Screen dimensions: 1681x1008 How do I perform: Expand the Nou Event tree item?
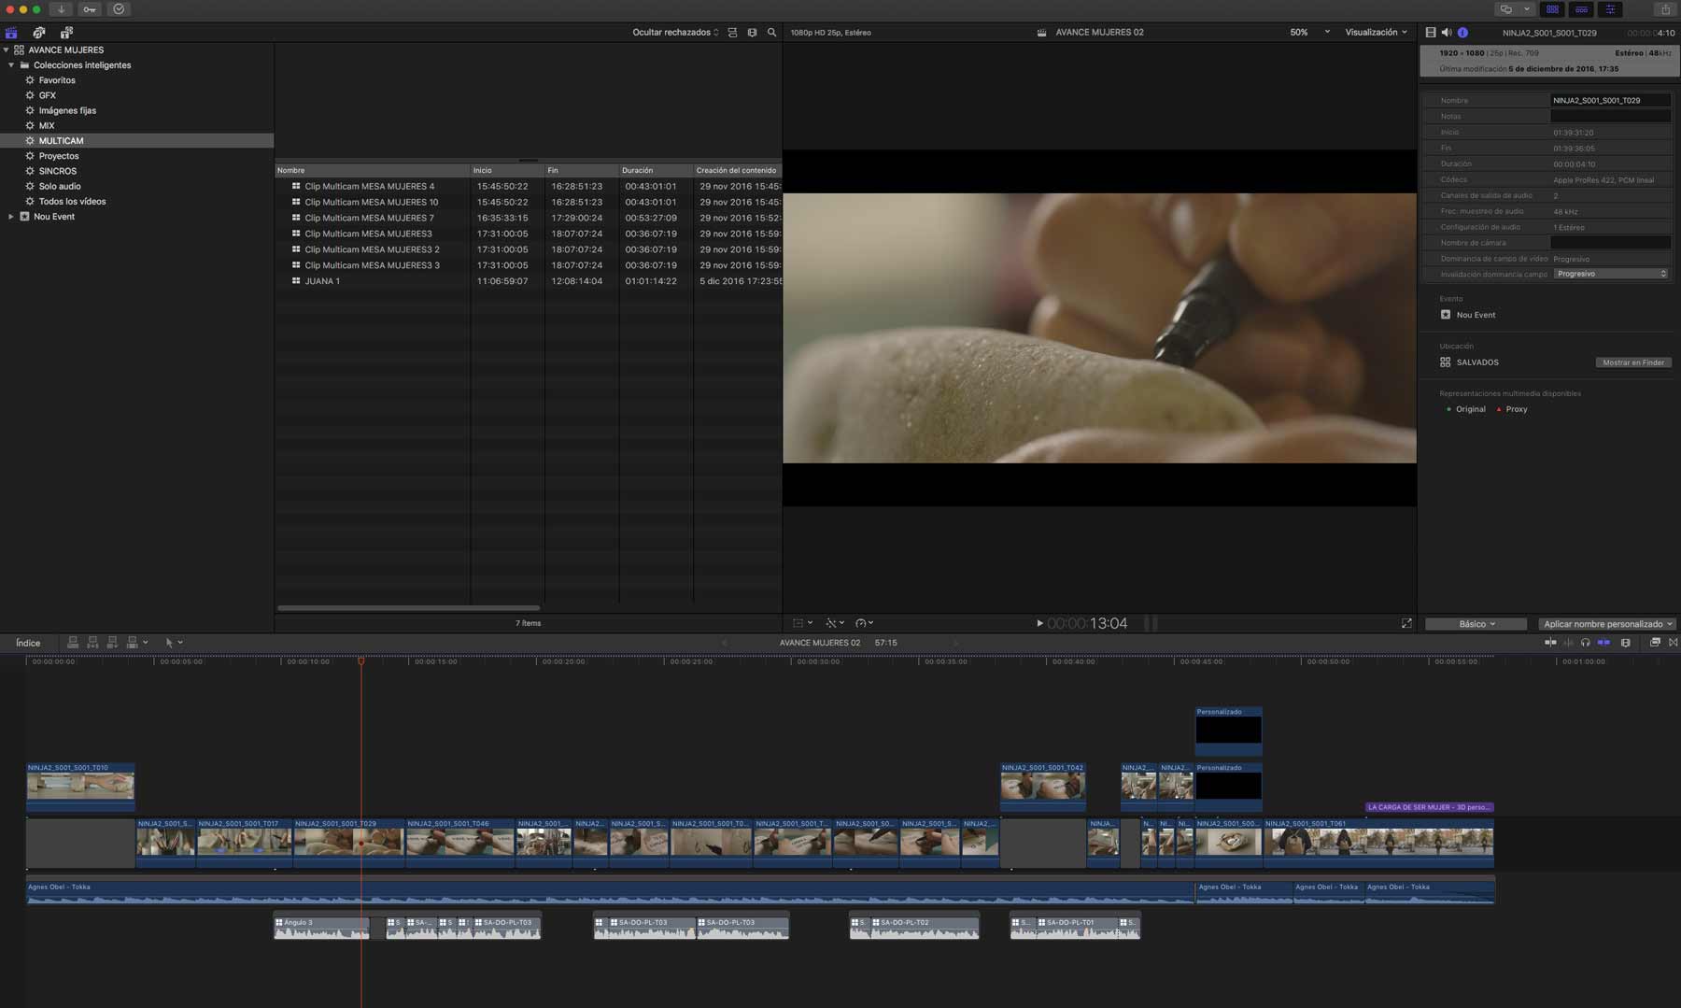(11, 217)
